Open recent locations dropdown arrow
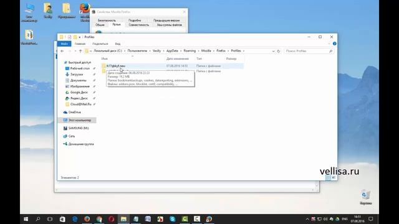Image resolution: width=399 pixels, height=224 pixels. (x=75, y=51)
